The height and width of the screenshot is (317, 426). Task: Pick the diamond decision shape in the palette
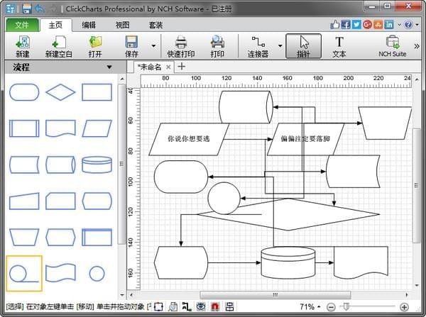(x=60, y=92)
